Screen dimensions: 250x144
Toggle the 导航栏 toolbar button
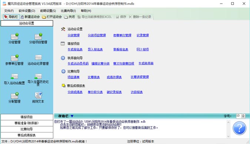click(11, 17)
